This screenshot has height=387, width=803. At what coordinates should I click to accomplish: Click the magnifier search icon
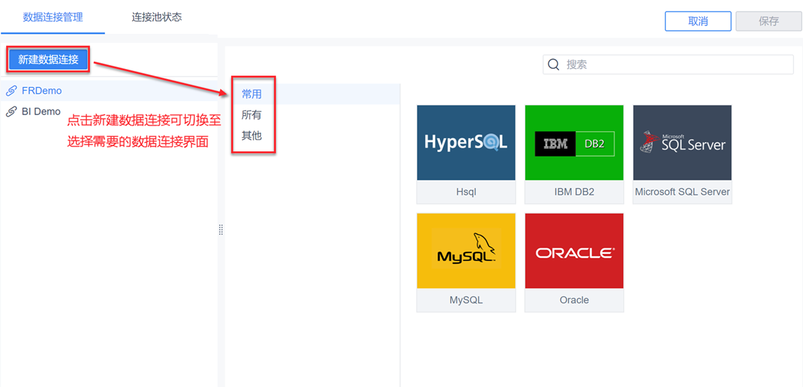point(553,64)
